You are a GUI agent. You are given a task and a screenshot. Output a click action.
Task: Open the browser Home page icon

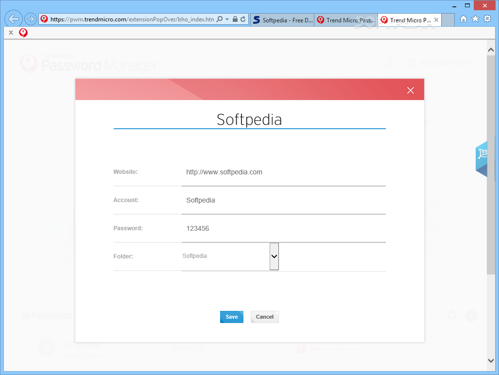464,19
